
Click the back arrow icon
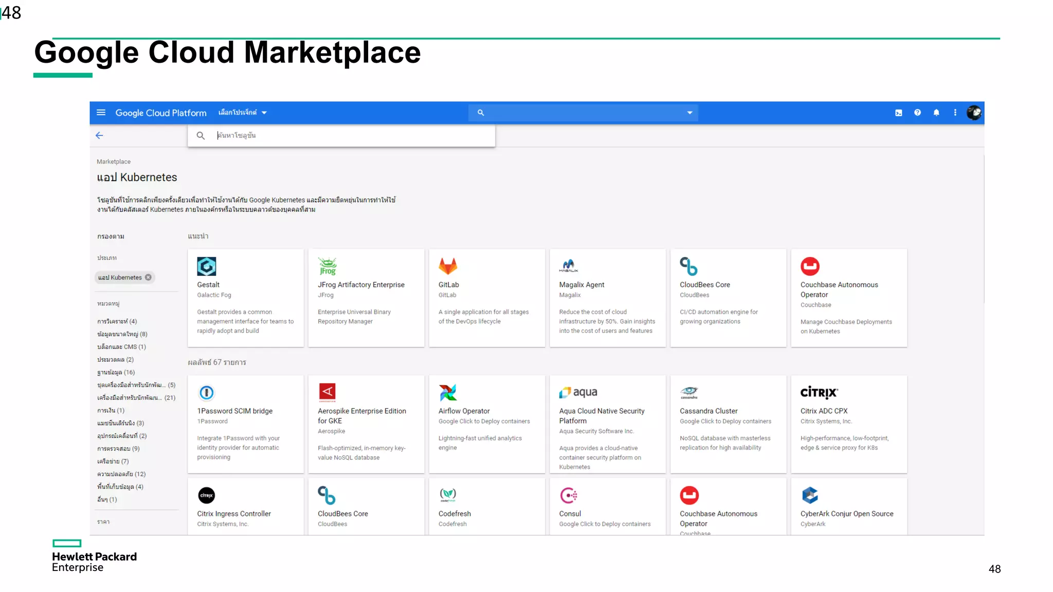(100, 135)
